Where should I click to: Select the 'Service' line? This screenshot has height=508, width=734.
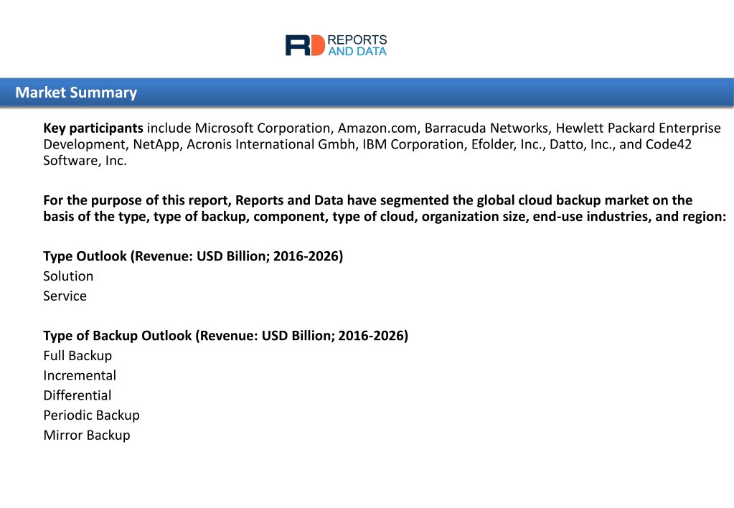click(65, 296)
